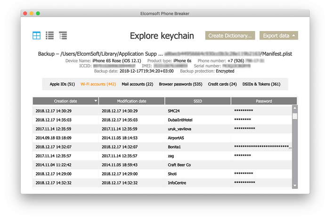
Task: Click the masked password for uruk_vavilova
Action: 244,129
